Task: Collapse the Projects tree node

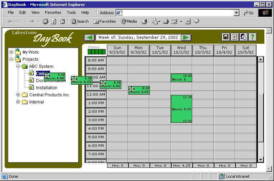Action: pyautogui.click(x=11, y=59)
